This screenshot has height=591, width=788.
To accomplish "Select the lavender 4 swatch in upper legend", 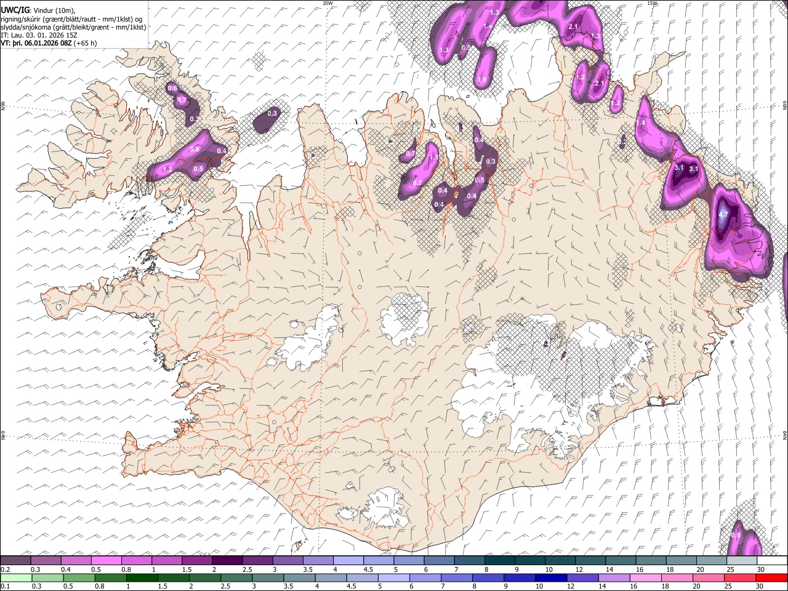I will [348, 561].
